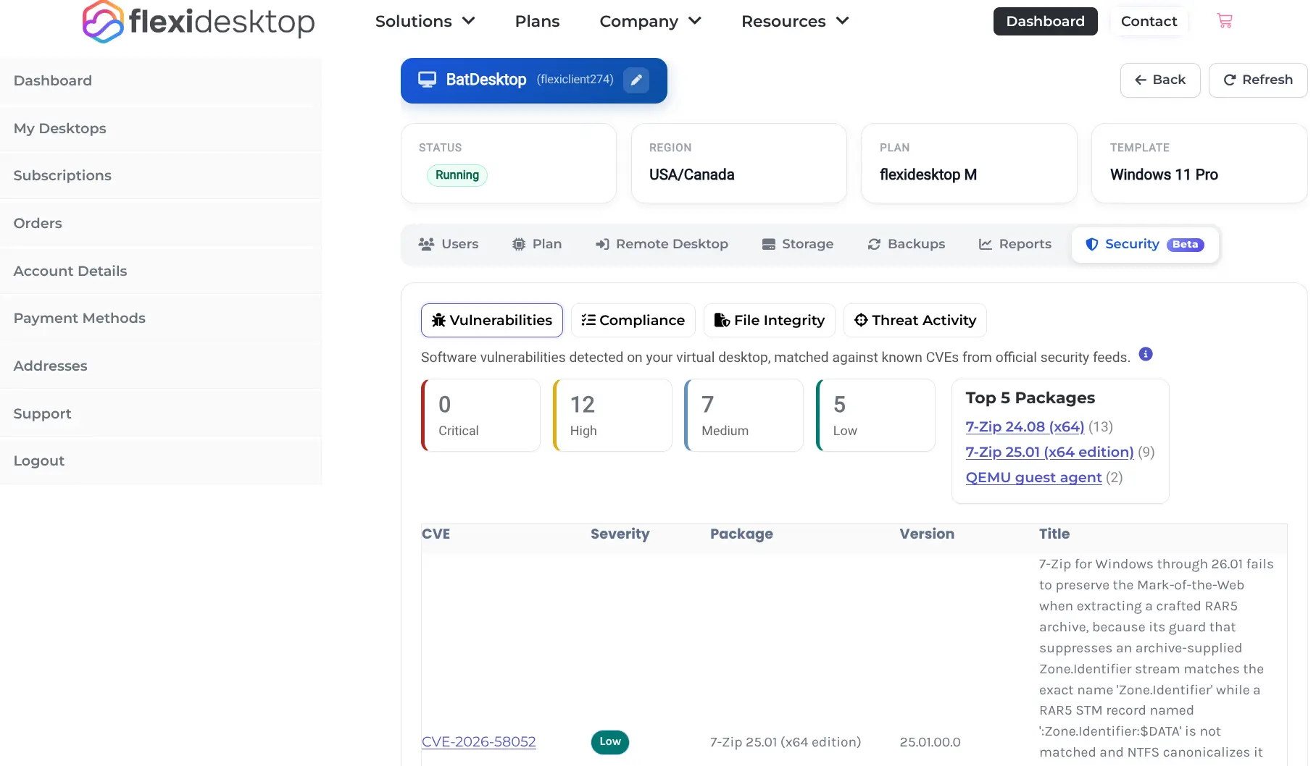Click the circular arrow icon on Refresh
The height and width of the screenshot is (766, 1316).
1230,80
